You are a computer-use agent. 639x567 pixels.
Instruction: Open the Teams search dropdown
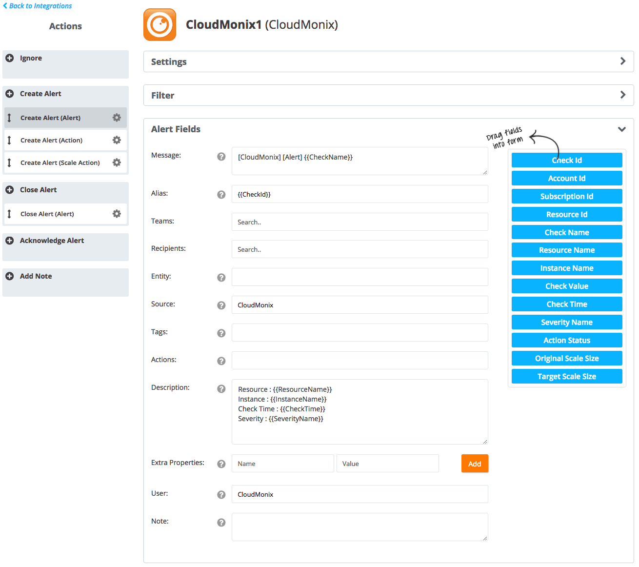coord(360,222)
